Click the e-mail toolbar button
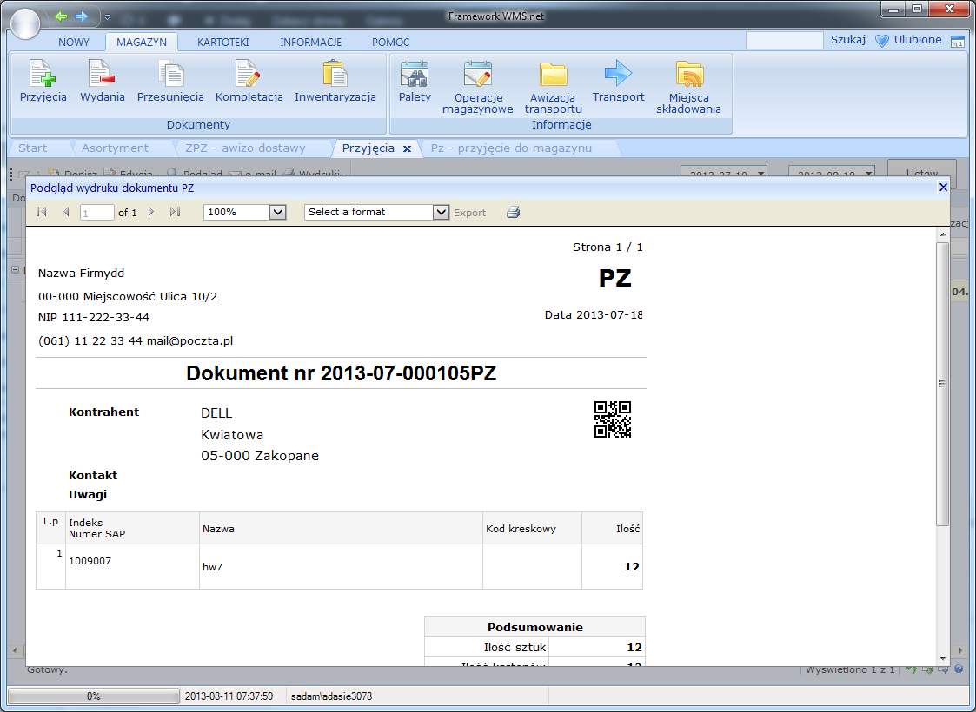This screenshot has width=976, height=712. click(253, 174)
